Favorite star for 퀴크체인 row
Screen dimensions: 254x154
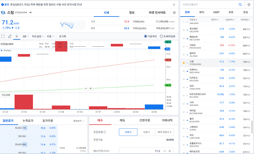184,30
